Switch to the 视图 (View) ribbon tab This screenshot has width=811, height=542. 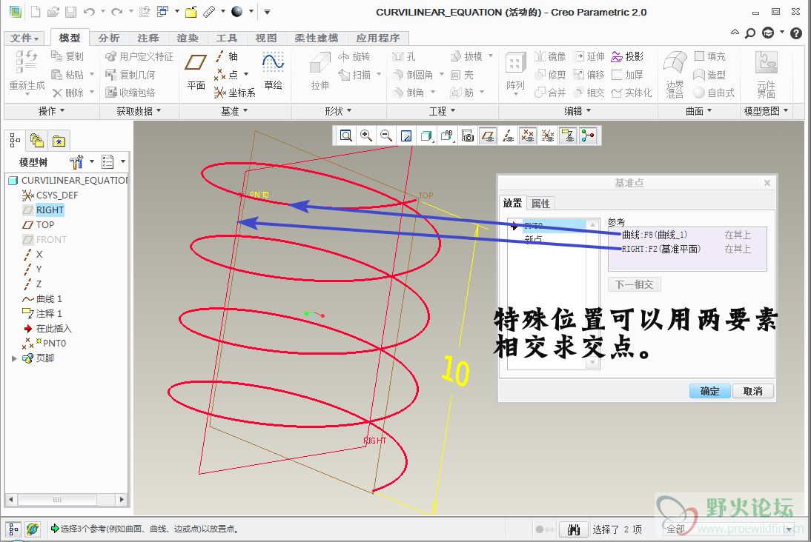pos(266,39)
